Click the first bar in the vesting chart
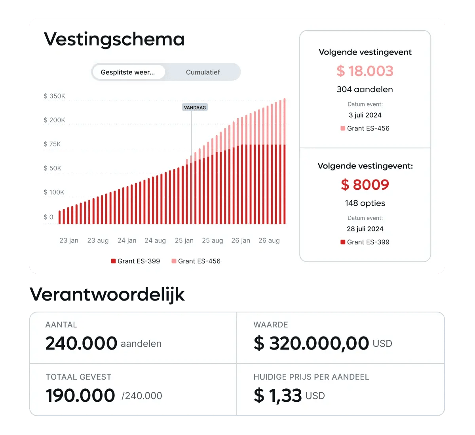Screen dimensions: 475x435 click(x=60, y=217)
